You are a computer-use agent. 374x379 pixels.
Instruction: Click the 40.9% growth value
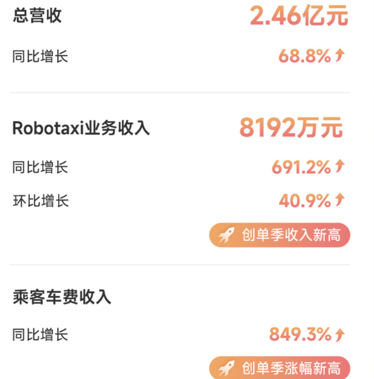pyautogui.click(x=305, y=201)
